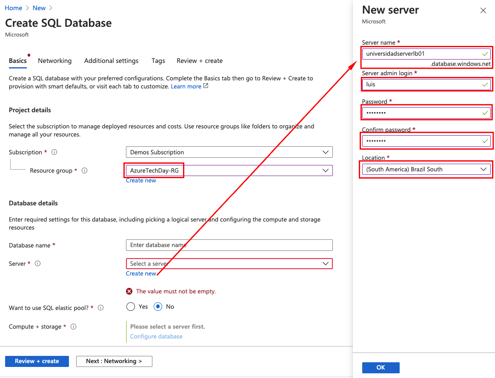Confirm the new server with OK
The image size is (495, 378).
point(381,367)
